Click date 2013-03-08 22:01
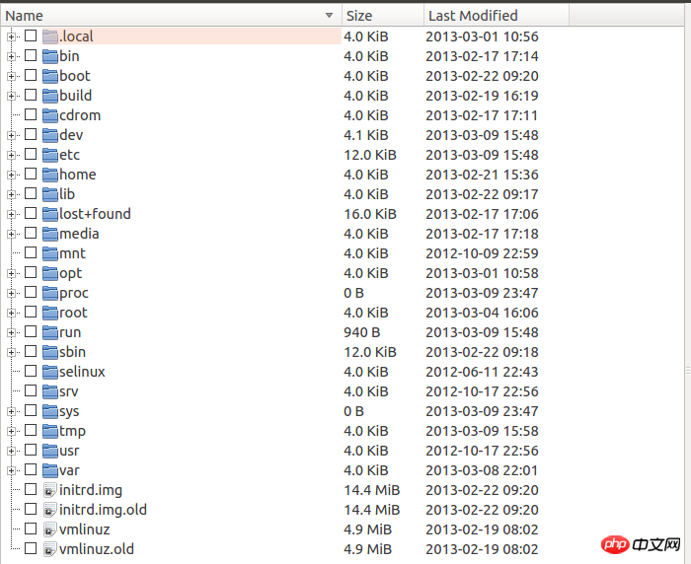Viewport: 691px width, 564px height. 482,470
